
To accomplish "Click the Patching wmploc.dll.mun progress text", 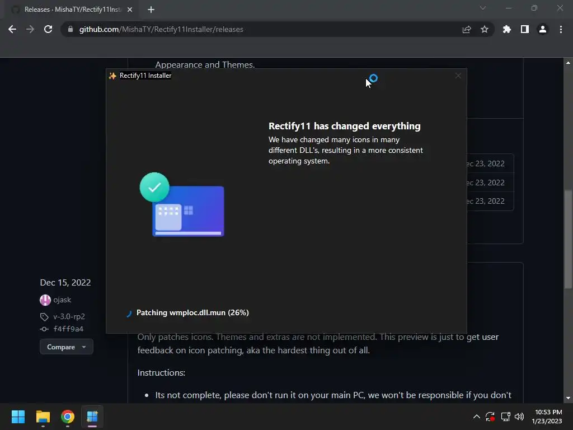I will click(x=192, y=312).
